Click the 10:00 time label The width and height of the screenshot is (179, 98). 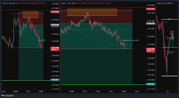(x=71, y=91)
